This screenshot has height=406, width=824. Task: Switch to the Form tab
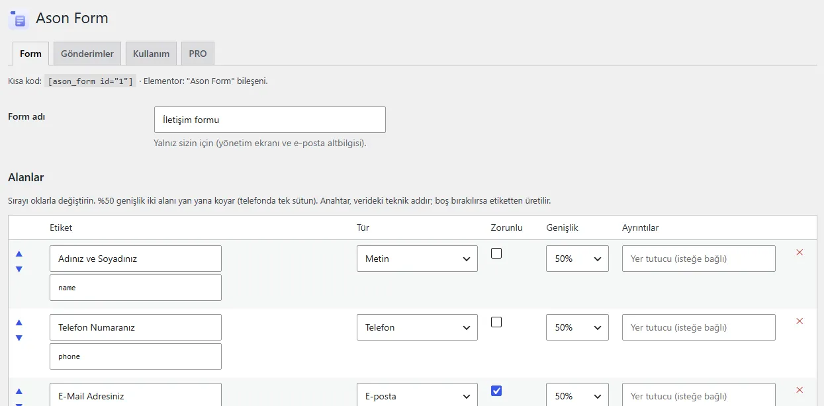[30, 54]
